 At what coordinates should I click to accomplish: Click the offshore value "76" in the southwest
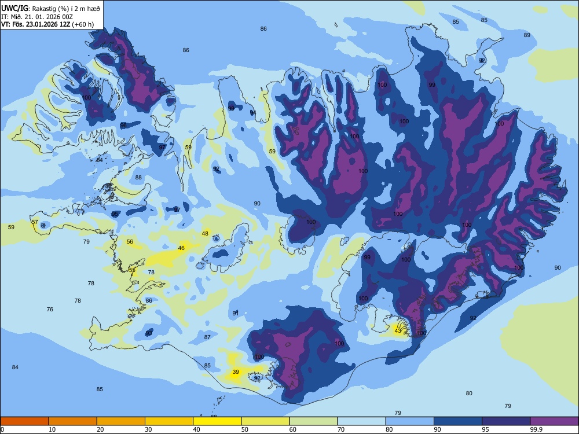pyautogui.click(x=50, y=310)
